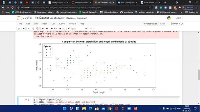Open the Windows Start menu

[65, 109]
